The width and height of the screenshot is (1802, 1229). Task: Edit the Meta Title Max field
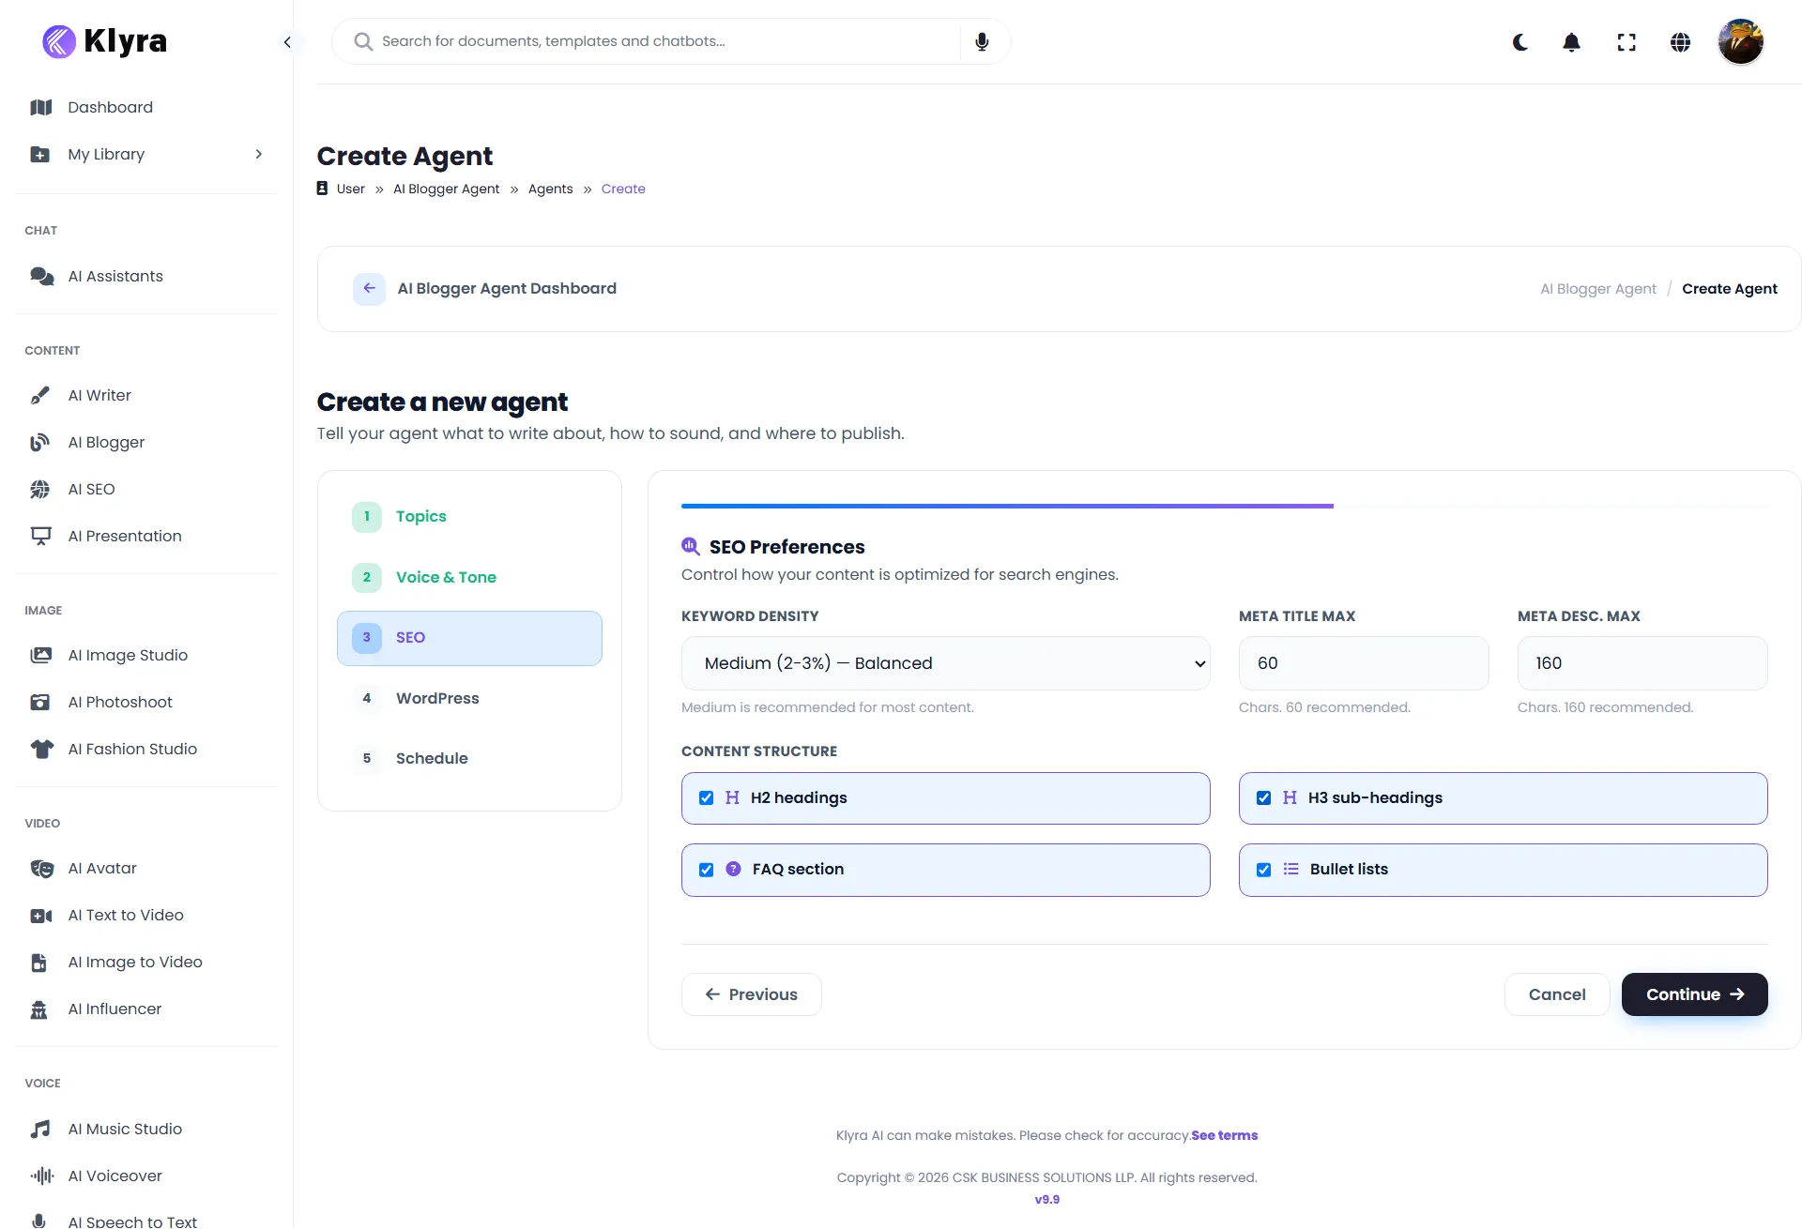coord(1364,663)
